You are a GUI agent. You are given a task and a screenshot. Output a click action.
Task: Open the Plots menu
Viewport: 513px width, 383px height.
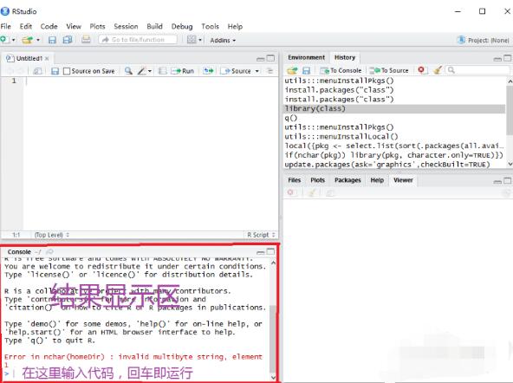97,26
